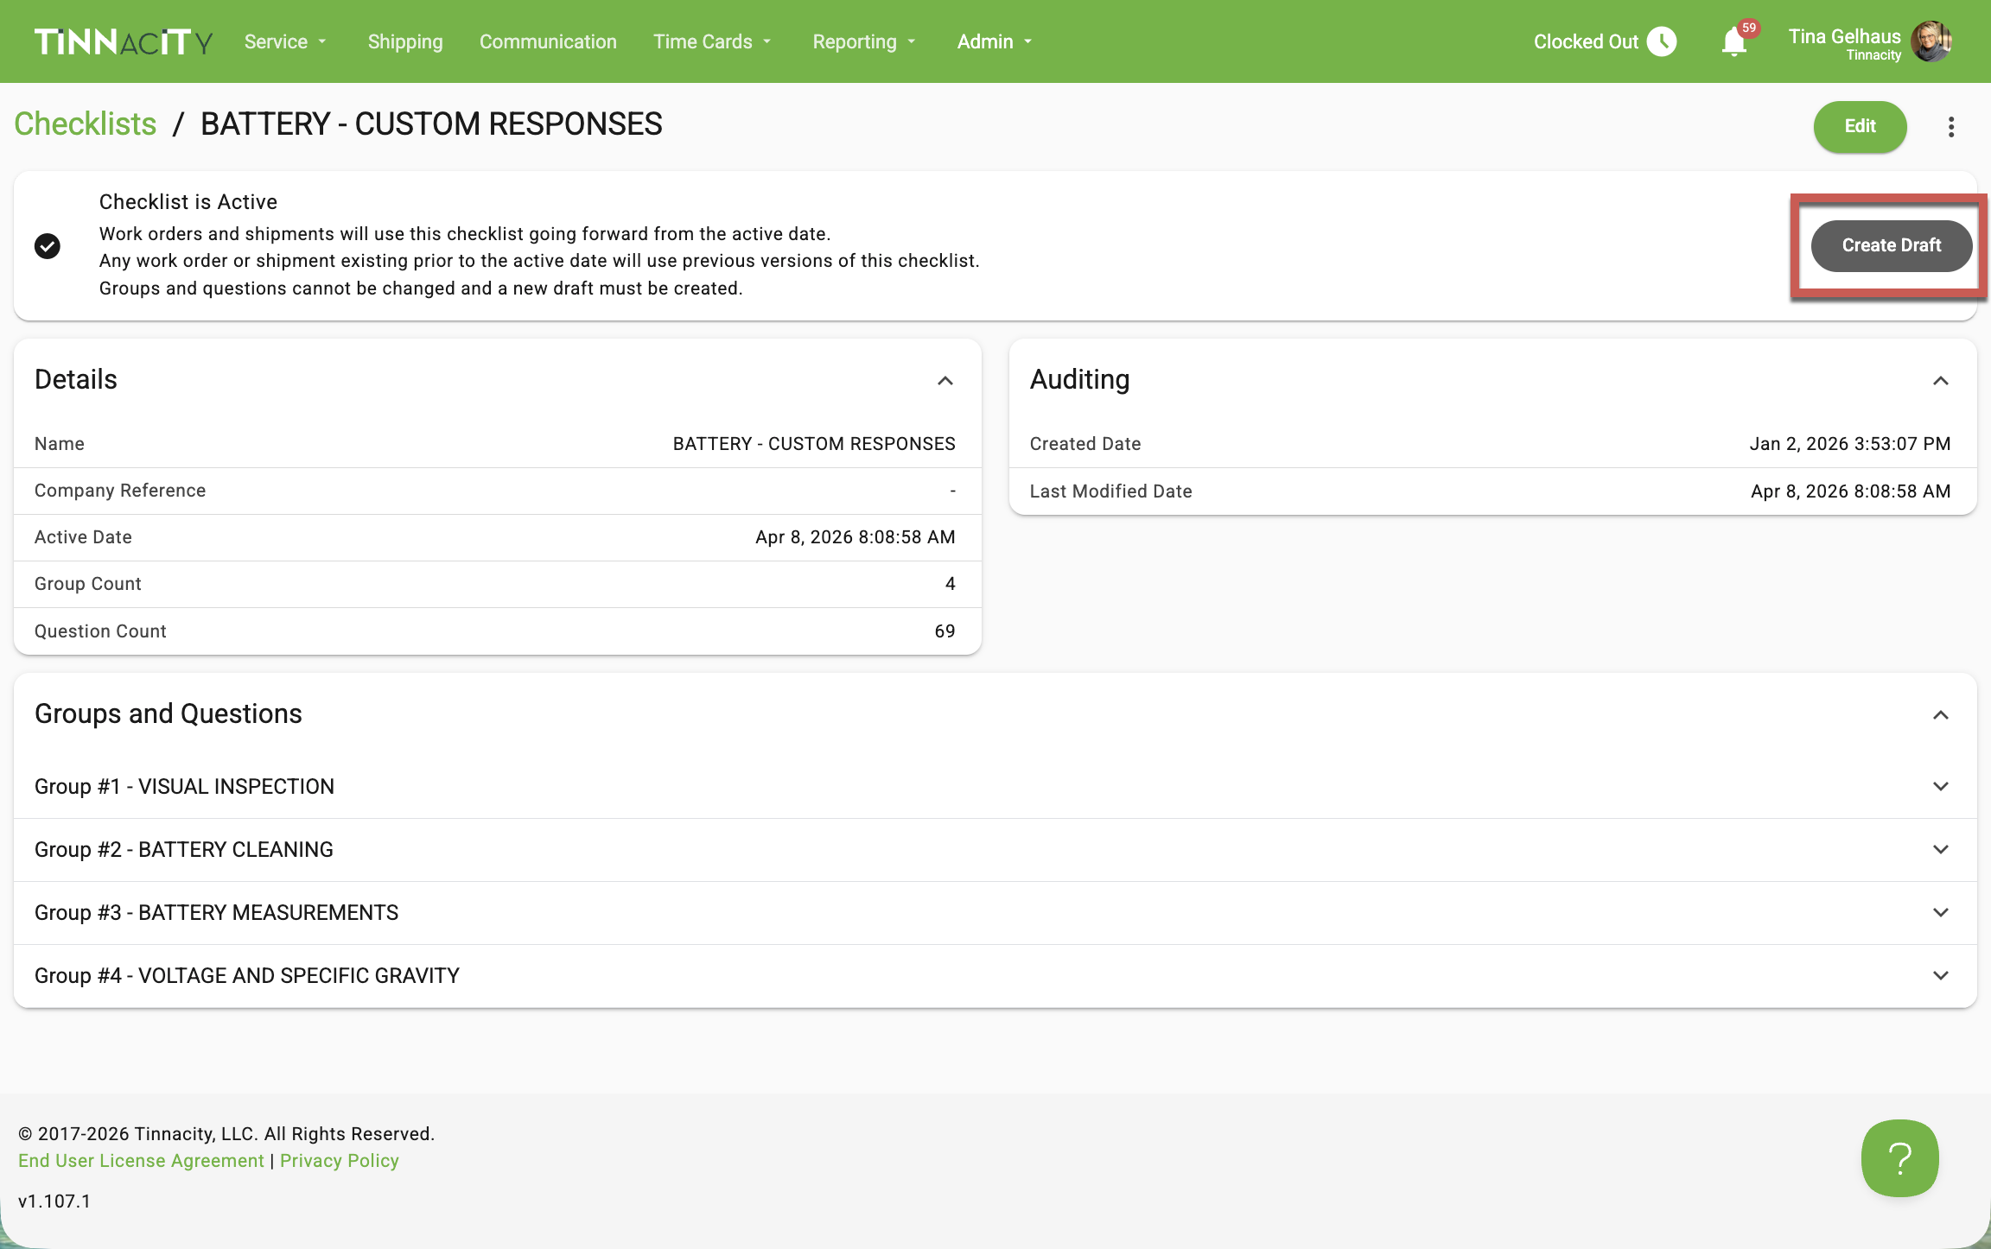Viewport: 1991px width, 1249px height.
Task: Open the green help question mark
Action: pyautogui.click(x=1899, y=1158)
